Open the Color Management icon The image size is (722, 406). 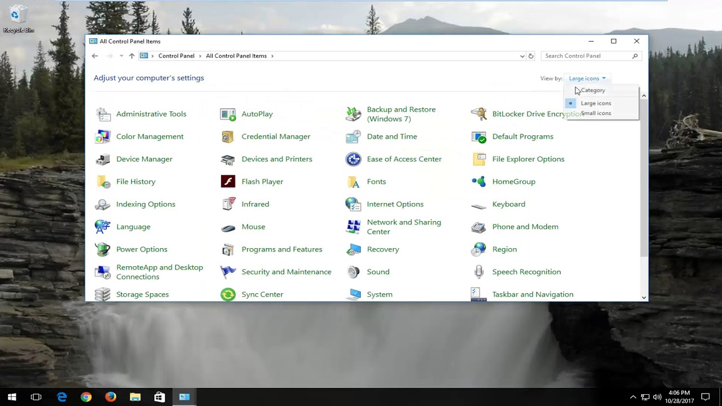103,136
